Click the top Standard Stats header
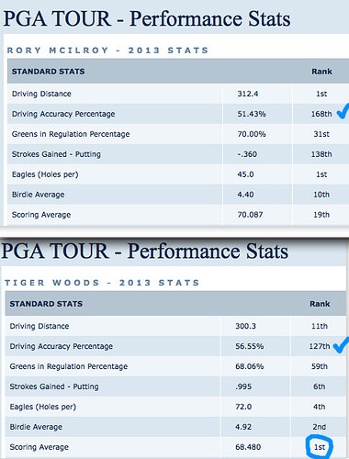The width and height of the screenshot is (349, 459). (48, 72)
